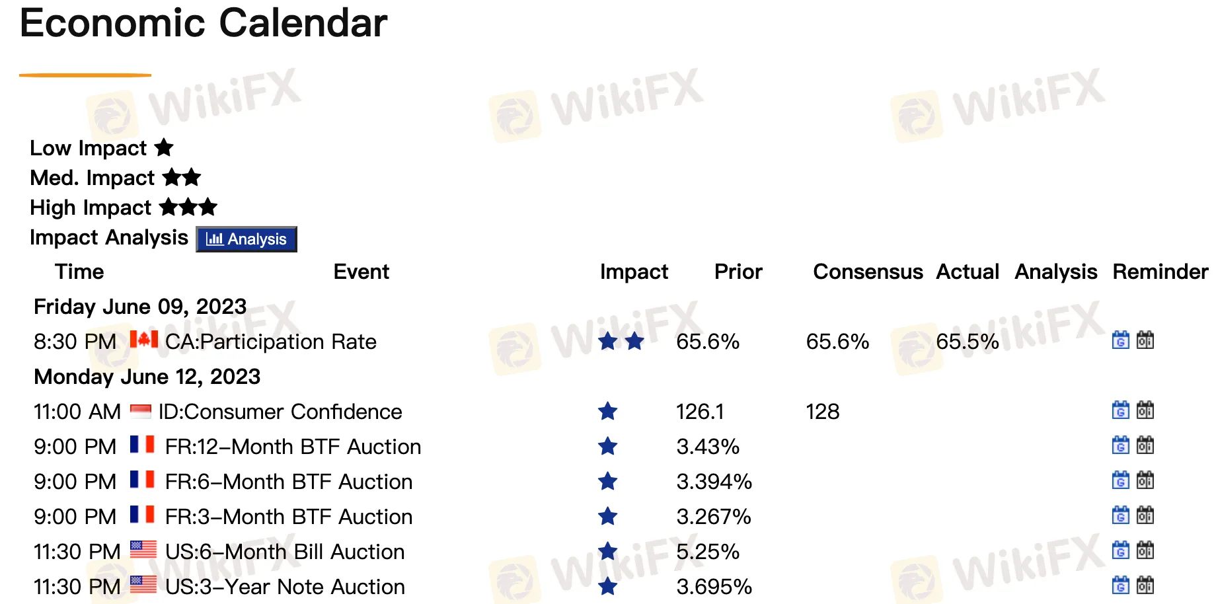Click the Impact column header

click(x=634, y=272)
